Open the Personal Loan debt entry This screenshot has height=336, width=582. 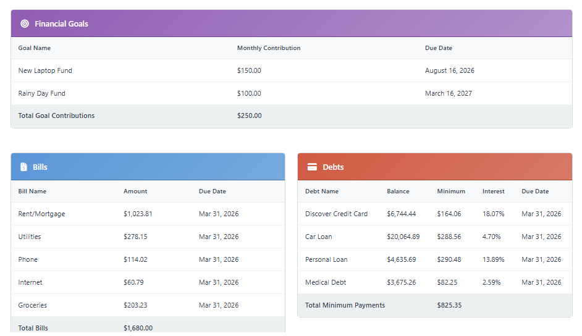click(326, 259)
